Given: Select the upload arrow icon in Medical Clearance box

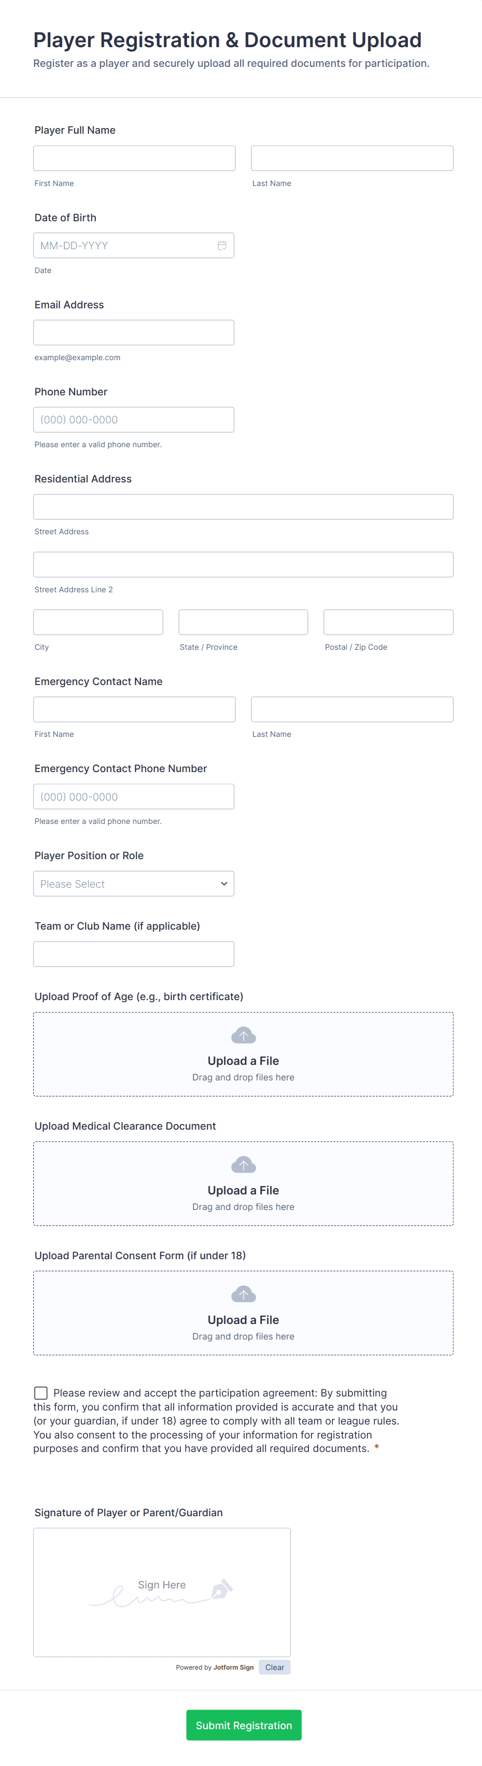Looking at the screenshot, I should [x=244, y=1164].
